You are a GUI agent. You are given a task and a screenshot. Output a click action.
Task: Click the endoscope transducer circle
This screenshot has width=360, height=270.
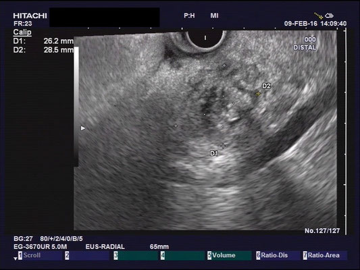(205, 39)
